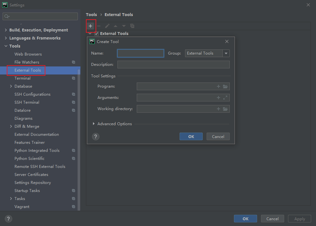Image resolution: width=316 pixels, height=226 pixels.
Task: Click the edit pencil toolbar icon
Action: [x=107, y=26]
